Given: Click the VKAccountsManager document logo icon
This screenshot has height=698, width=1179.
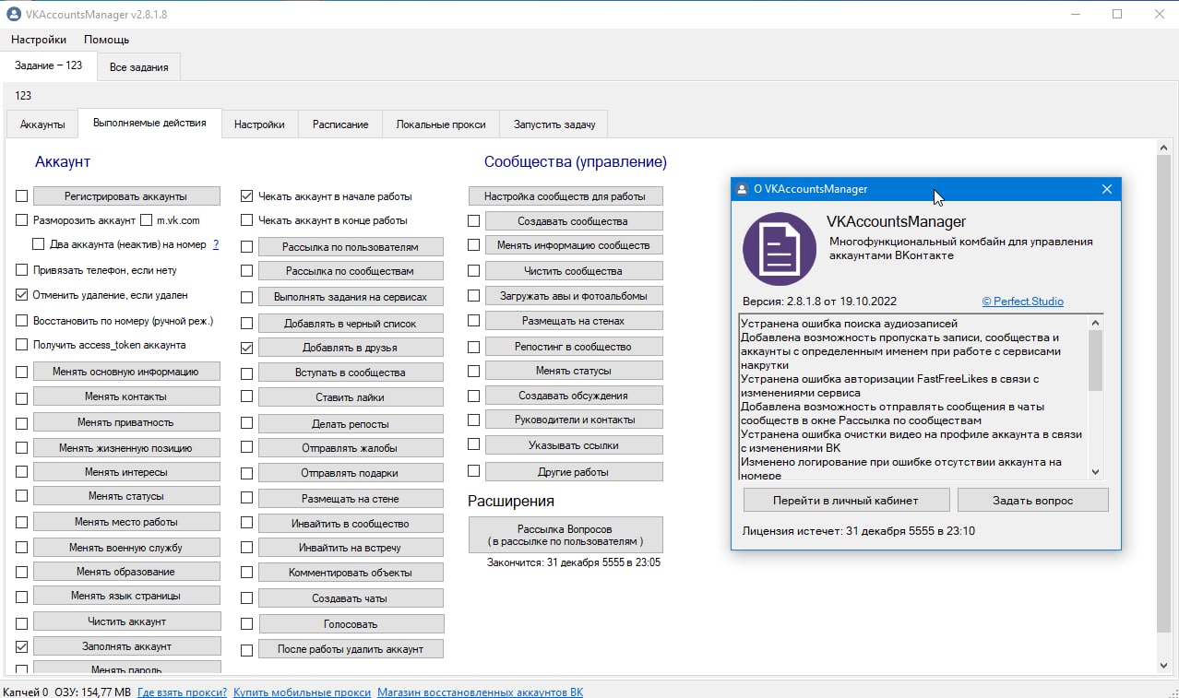Looking at the screenshot, I should pyautogui.click(x=779, y=249).
